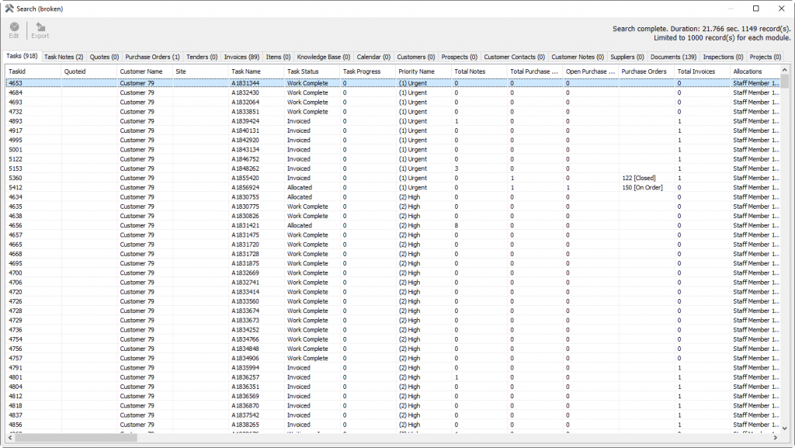The height and width of the screenshot is (448, 795).
Task: Click the Search window title bar icon
Action: tap(9, 8)
